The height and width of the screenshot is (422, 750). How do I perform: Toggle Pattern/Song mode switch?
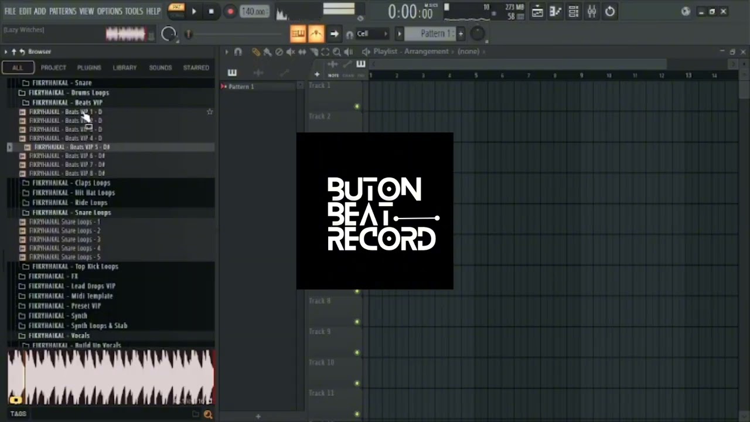click(x=176, y=10)
